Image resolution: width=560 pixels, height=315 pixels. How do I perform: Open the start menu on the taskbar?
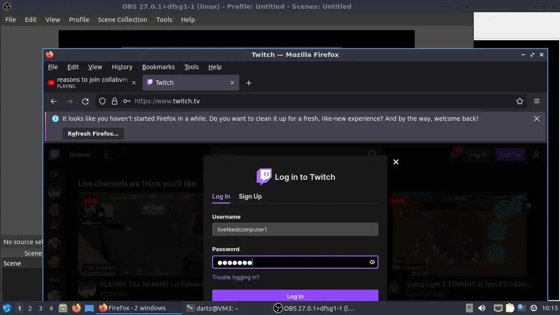[7, 308]
